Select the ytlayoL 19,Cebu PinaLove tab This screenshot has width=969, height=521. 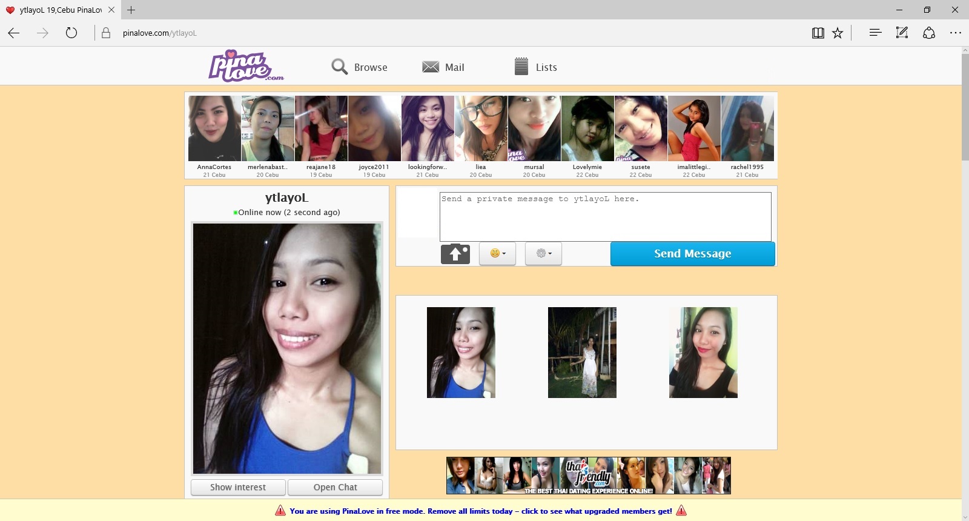point(59,10)
